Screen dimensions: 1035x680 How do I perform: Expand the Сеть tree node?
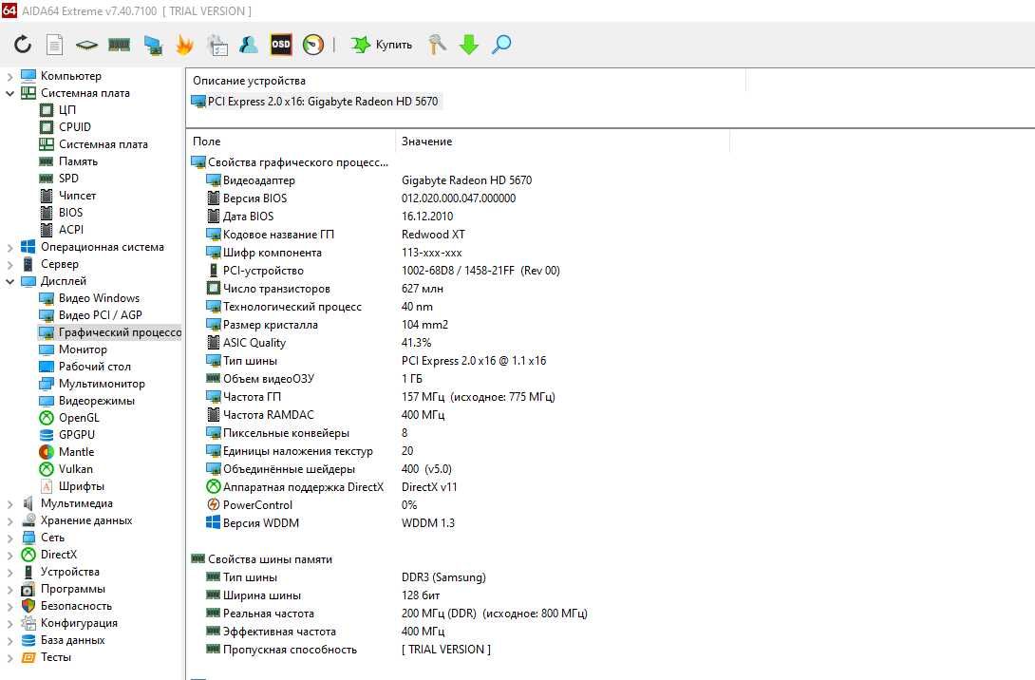(9, 538)
